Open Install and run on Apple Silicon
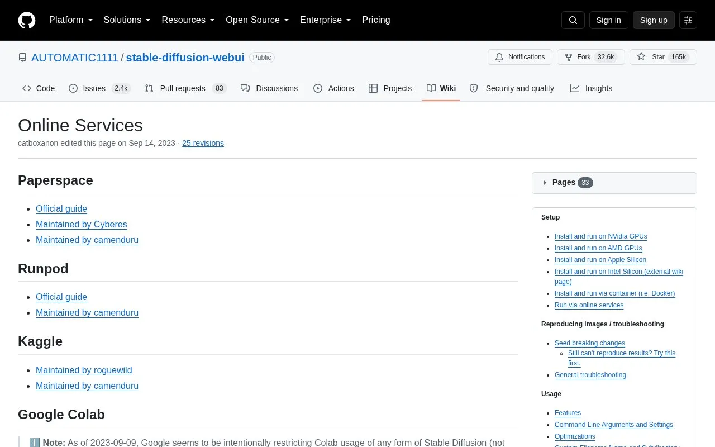This screenshot has width=715, height=447. click(600, 260)
